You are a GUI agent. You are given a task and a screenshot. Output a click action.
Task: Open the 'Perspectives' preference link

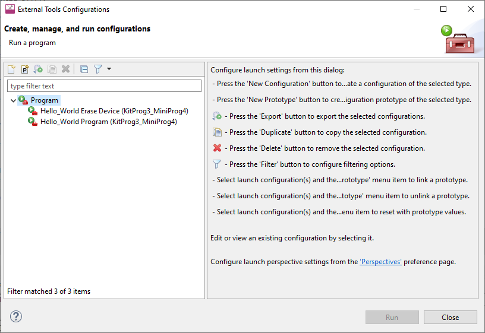coord(380,262)
